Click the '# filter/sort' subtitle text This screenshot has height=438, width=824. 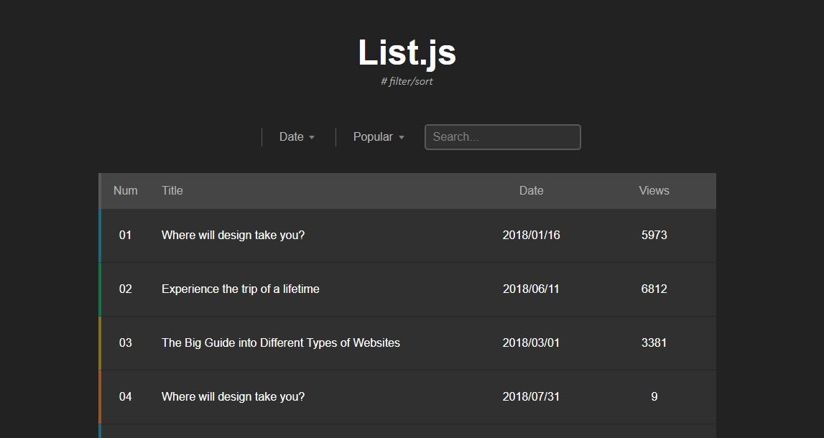pyautogui.click(x=407, y=81)
